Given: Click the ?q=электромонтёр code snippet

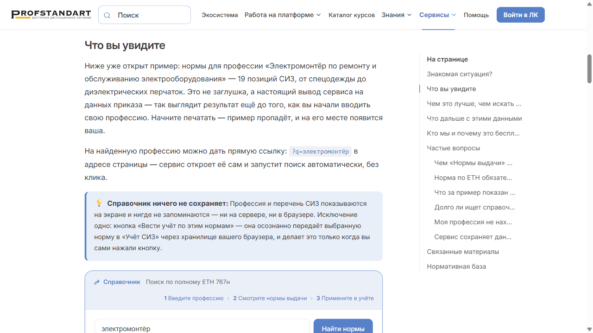Looking at the screenshot, I should [x=320, y=152].
